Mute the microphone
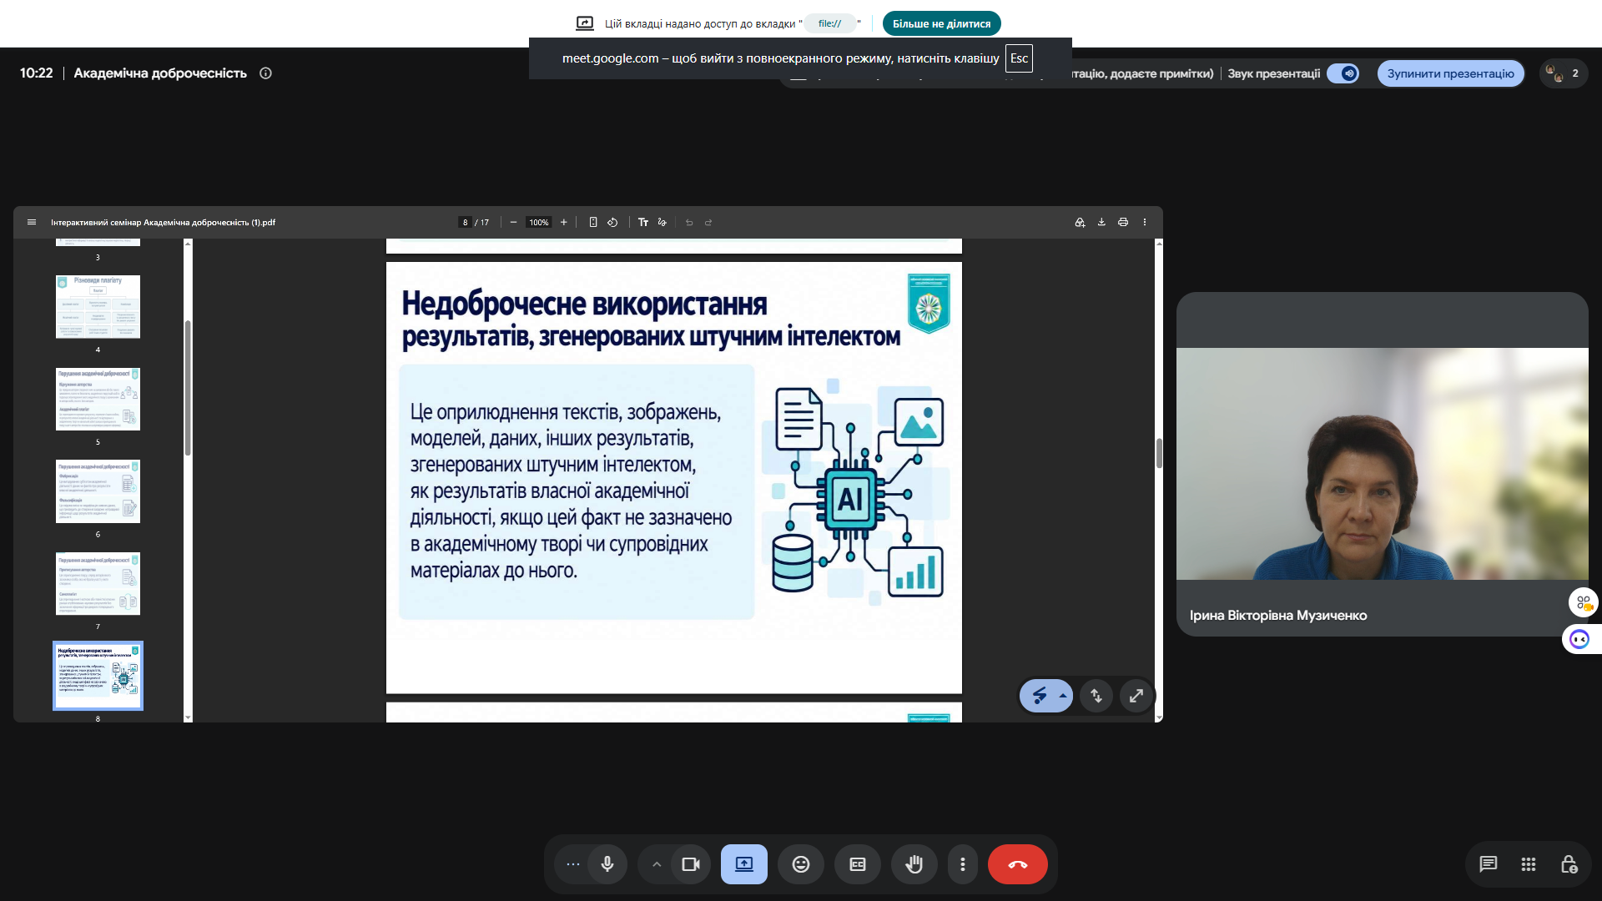The image size is (1602, 901). pos(607,864)
